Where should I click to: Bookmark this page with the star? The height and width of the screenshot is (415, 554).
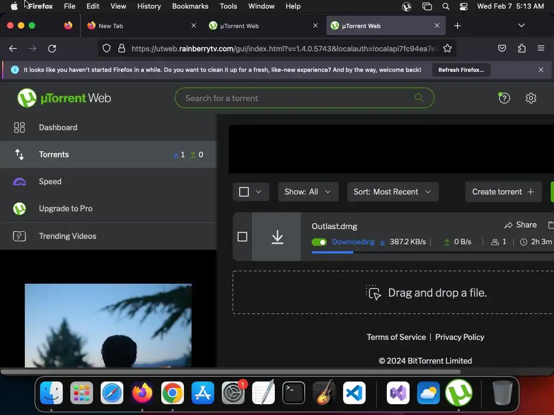[447, 48]
